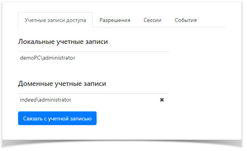Viewport: 247px width, 151px height.
Task: Select the indeed\administrator account text
Action: [46, 100]
